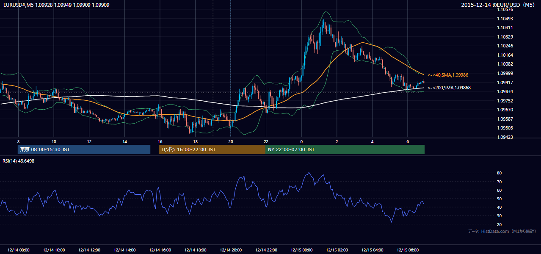Click price axis label 1.09752
Image resolution: width=541 pixels, height=254 pixels.
coord(505,101)
